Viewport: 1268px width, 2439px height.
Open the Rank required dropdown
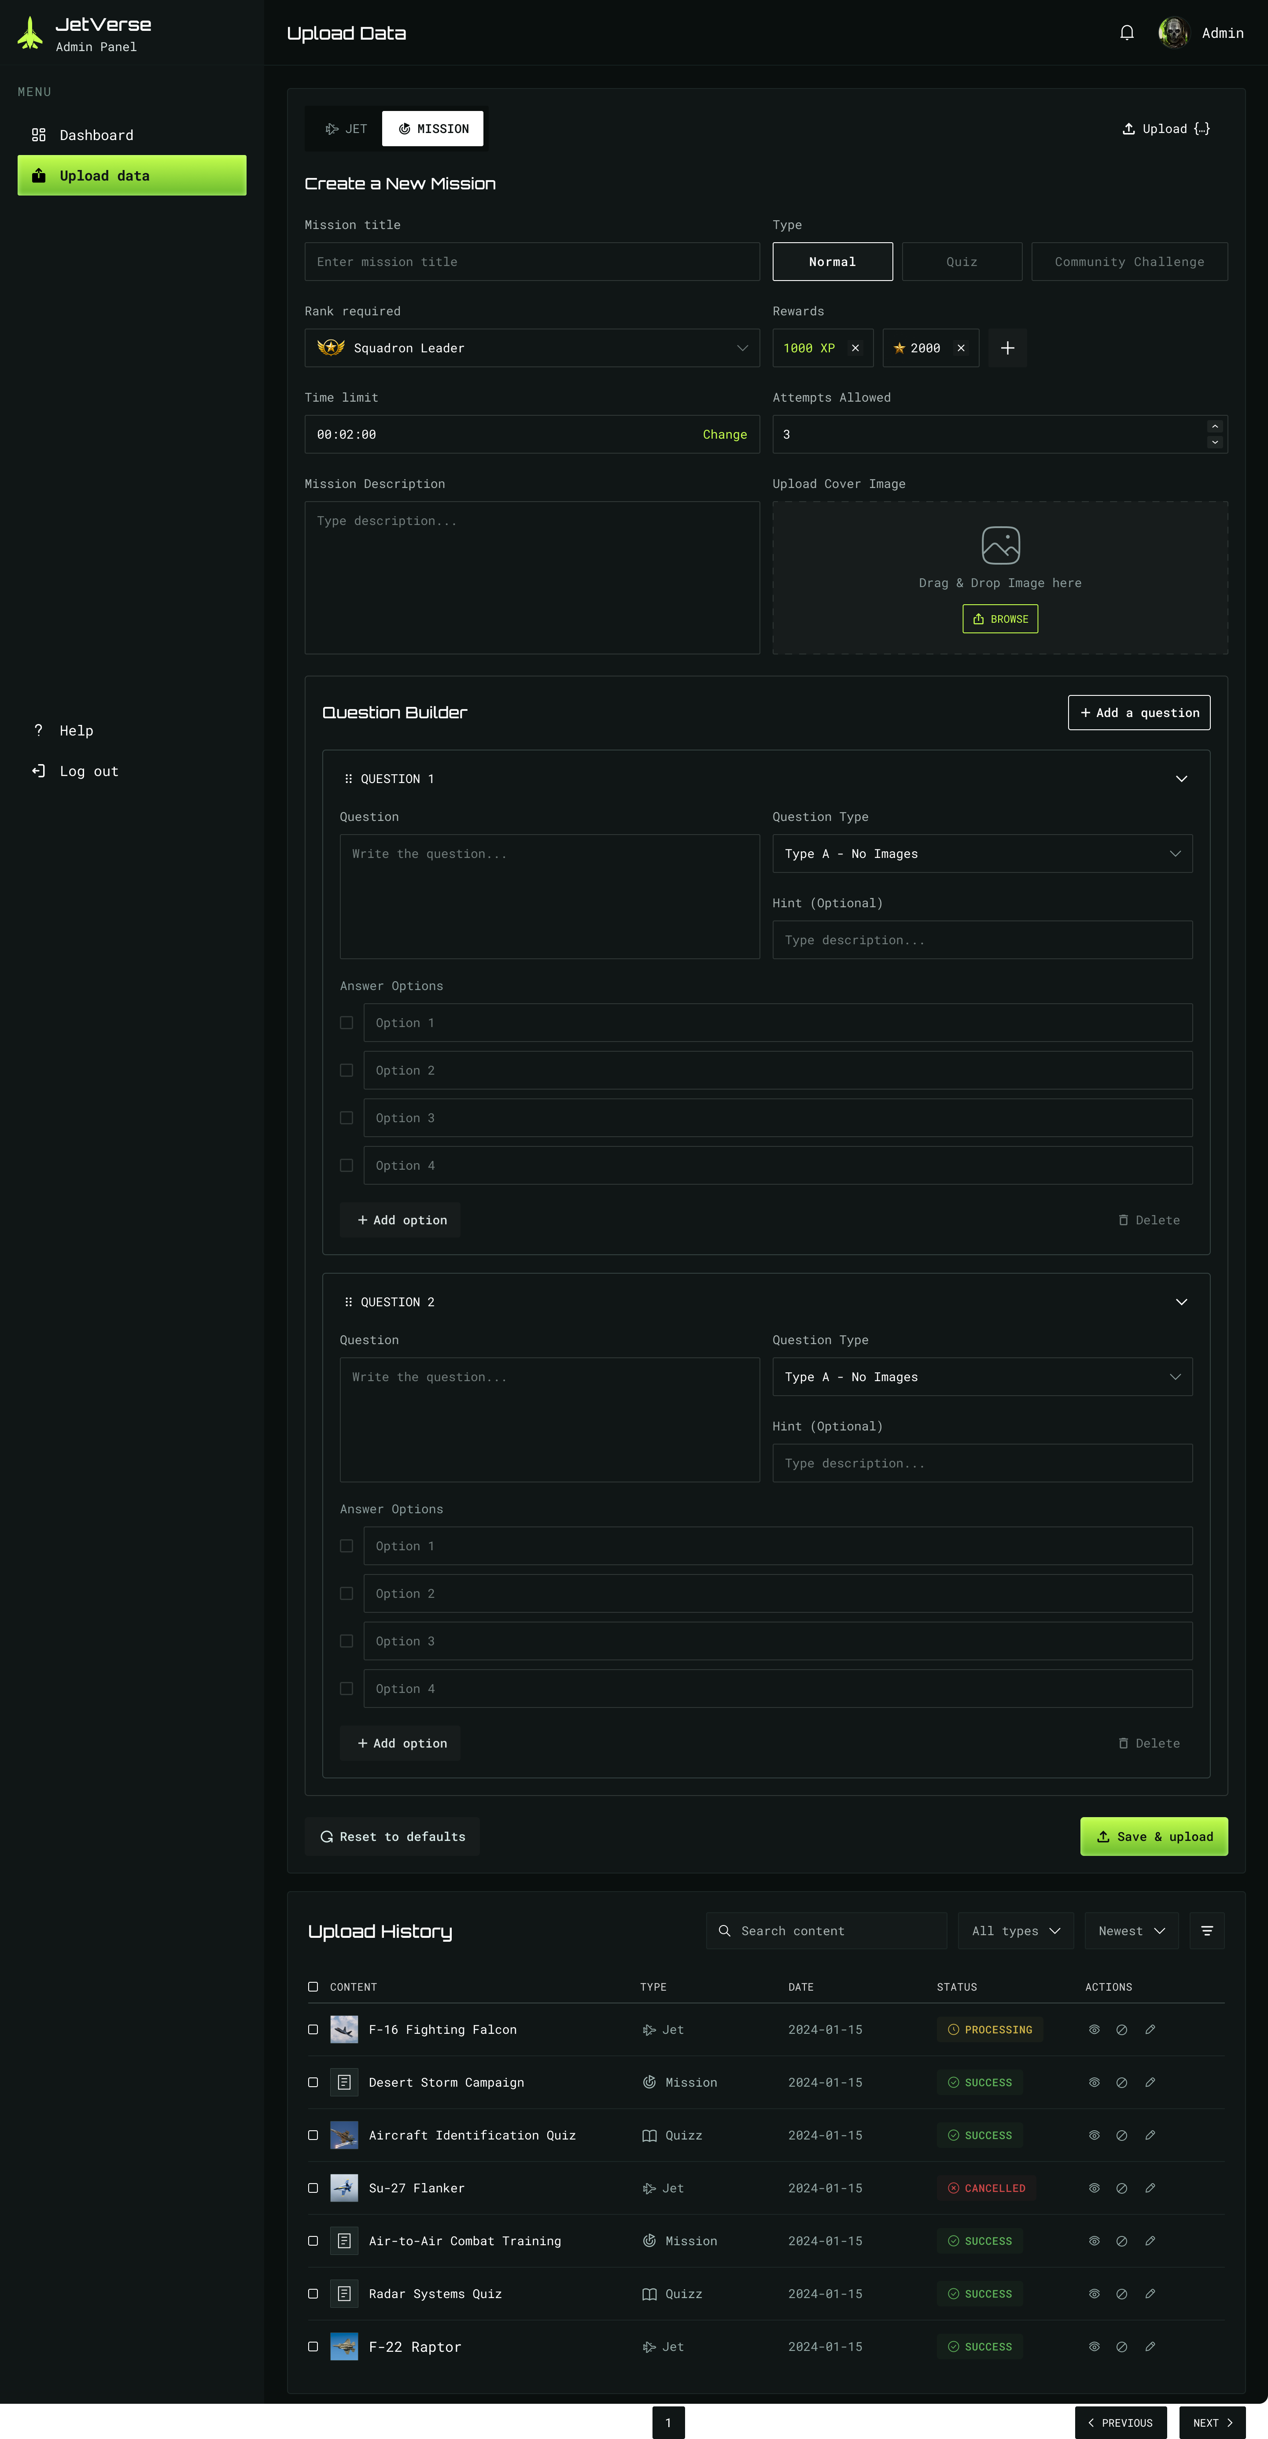coord(532,348)
